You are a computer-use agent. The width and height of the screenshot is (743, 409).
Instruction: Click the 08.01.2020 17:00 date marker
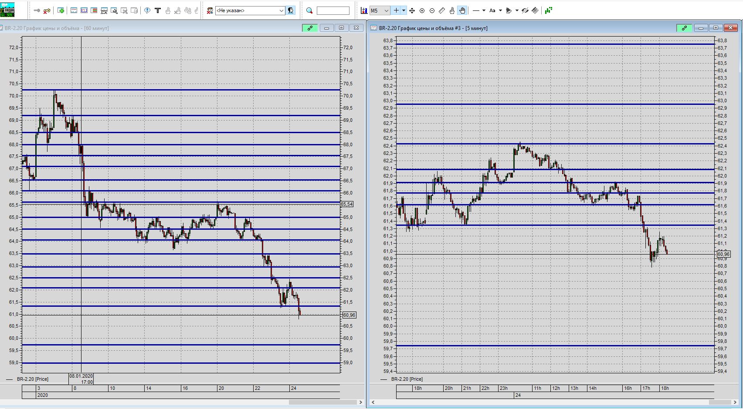click(x=81, y=379)
